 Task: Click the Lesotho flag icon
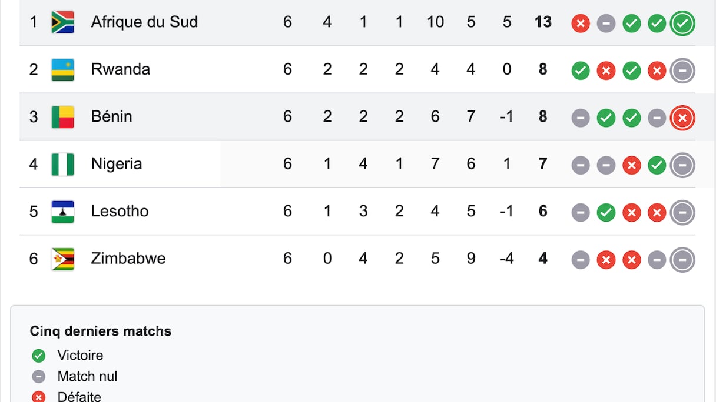click(x=62, y=212)
